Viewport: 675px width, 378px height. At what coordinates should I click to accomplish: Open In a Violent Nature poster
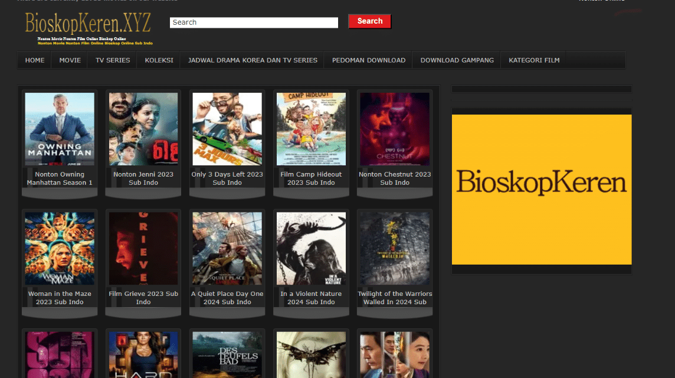point(311,248)
